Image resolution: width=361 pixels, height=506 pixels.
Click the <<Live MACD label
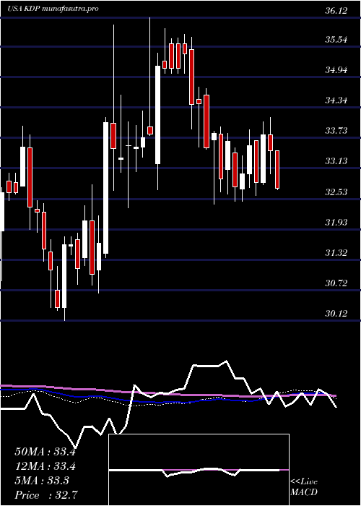304,487
